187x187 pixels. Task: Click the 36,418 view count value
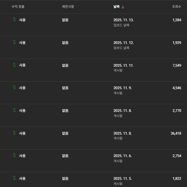176,133
